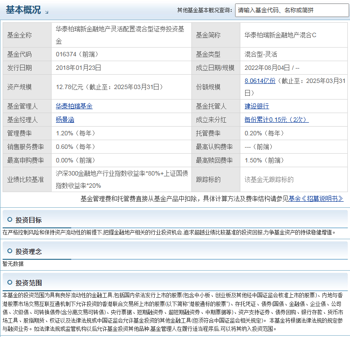Select the 最高认购费率 label cell
350x337 pixels.
point(216,147)
